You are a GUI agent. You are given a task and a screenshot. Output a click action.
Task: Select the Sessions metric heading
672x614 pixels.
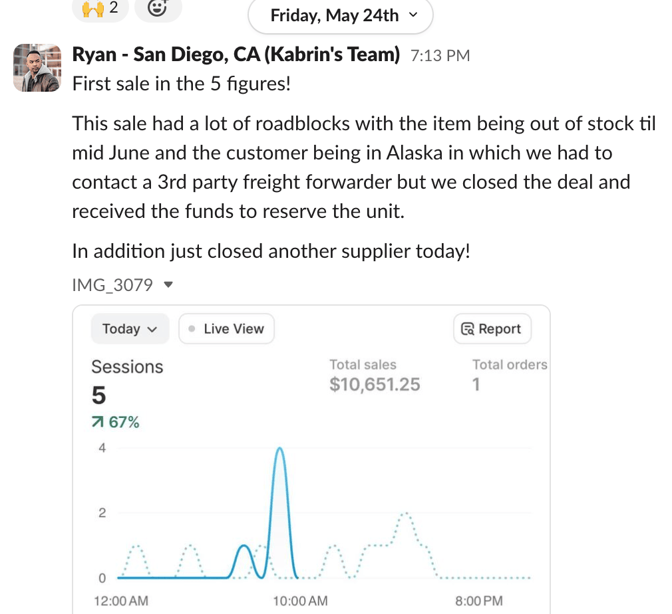(x=126, y=367)
